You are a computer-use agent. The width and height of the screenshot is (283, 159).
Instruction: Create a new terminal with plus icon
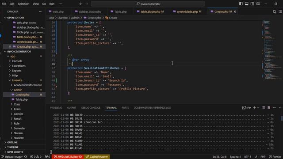[255, 108]
